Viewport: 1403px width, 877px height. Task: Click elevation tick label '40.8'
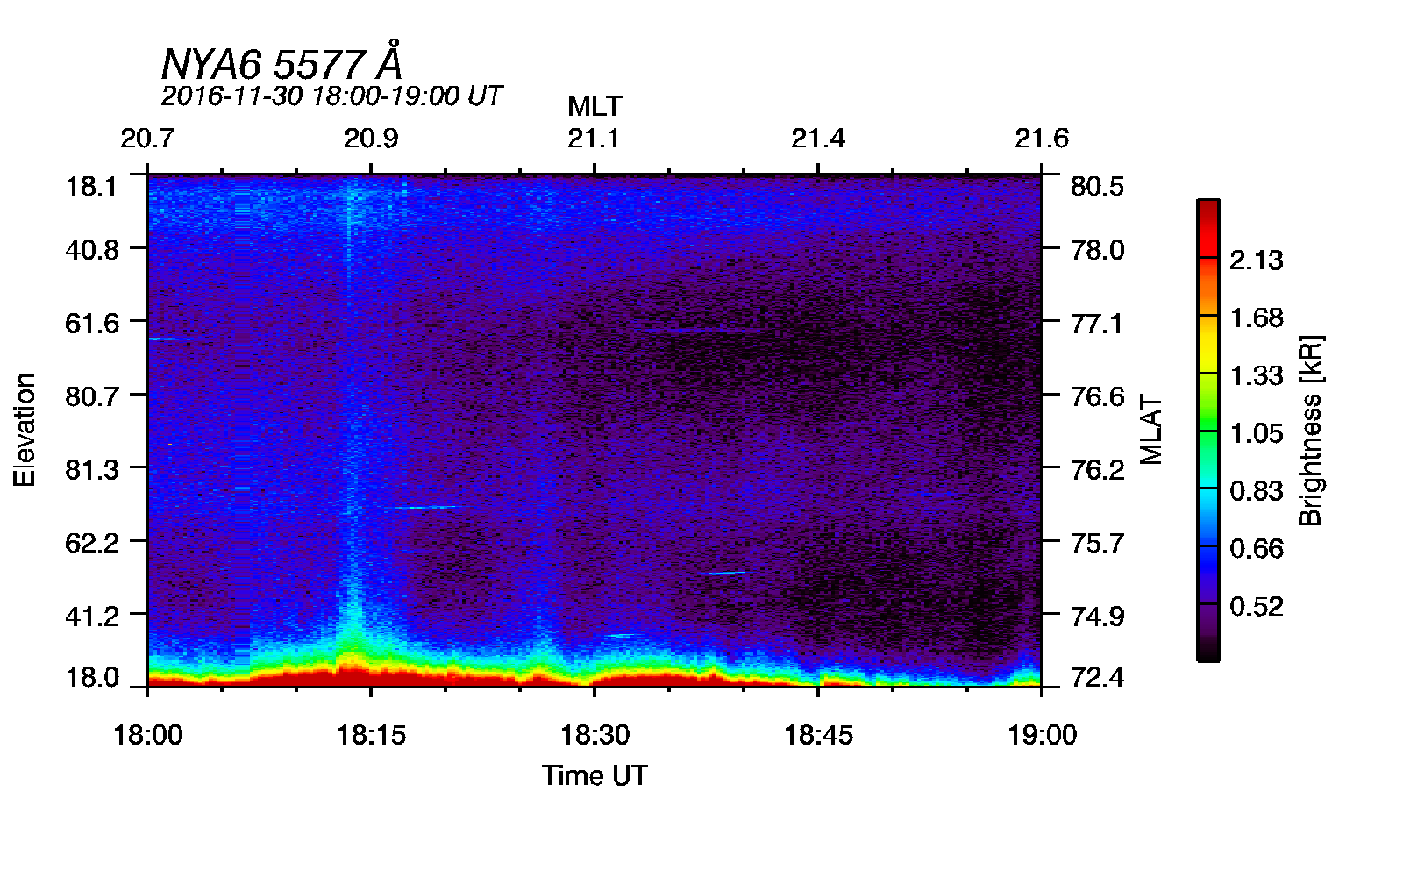92,250
